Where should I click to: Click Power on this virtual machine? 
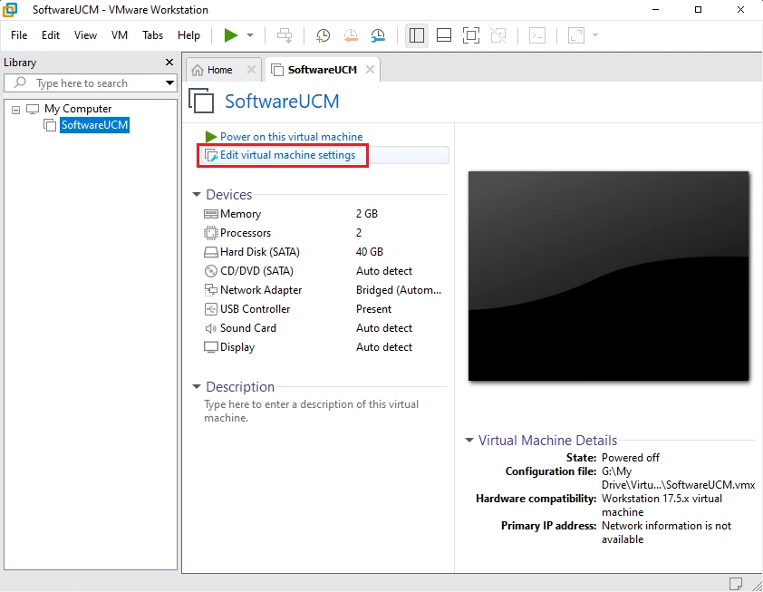(291, 137)
